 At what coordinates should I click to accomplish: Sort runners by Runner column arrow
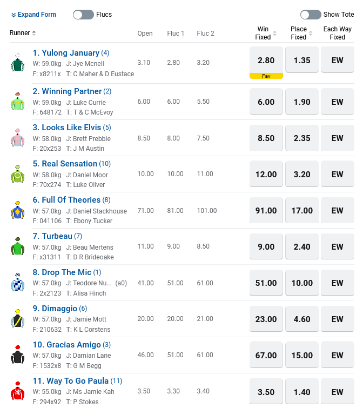[x=34, y=33]
